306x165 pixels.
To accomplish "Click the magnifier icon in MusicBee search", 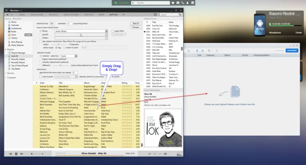I will 180,15.
